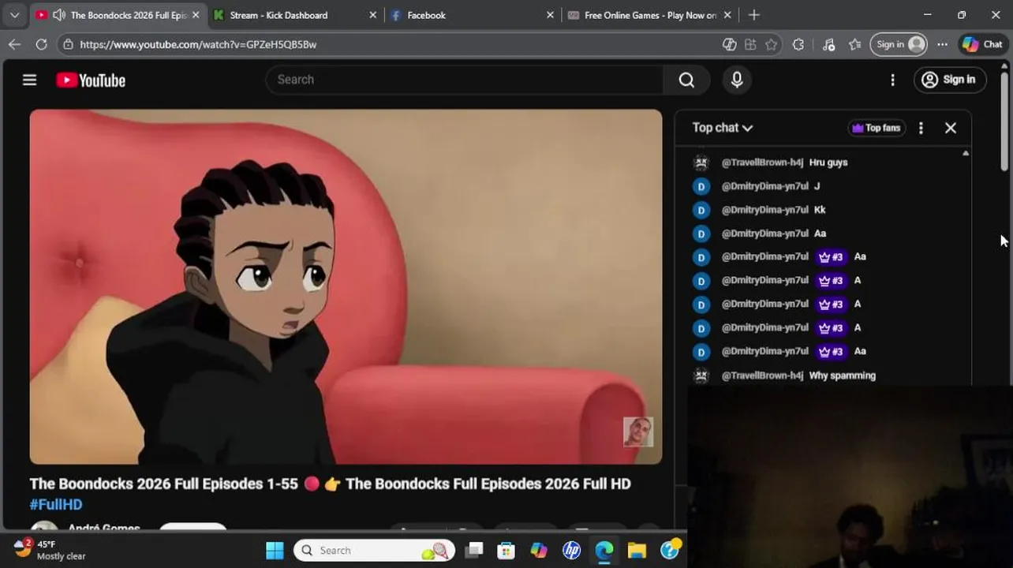Expand the Top chat mode dropdown
The width and height of the screenshot is (1013, 568).
pyautogui.click(x=722, y=128)
